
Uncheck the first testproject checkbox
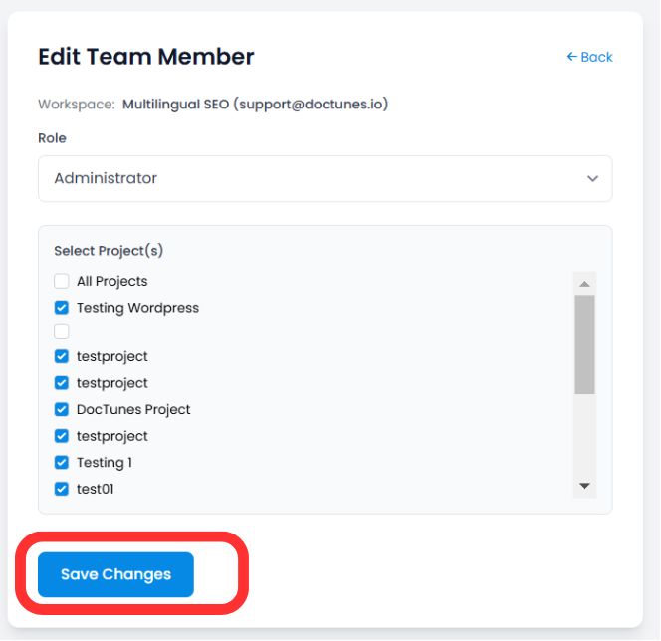tap(62, 356)
